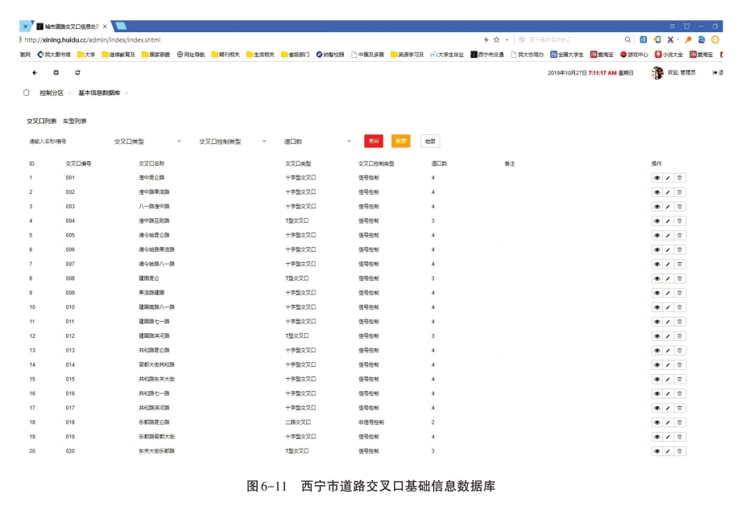Bookmark page with the star icon

tap(497, 39)
